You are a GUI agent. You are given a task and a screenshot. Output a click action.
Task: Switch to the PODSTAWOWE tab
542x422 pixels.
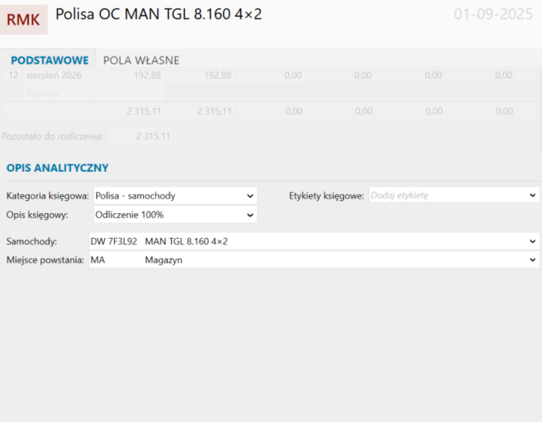50,60
